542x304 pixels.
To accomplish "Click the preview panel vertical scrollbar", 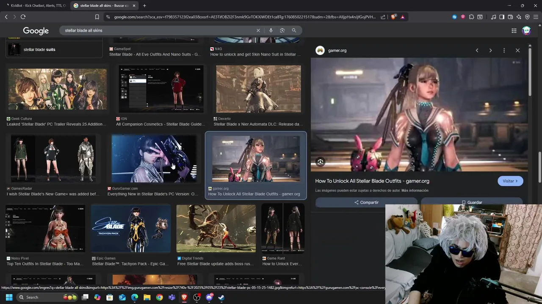I will pyautogui.click(x=530, y=72).
